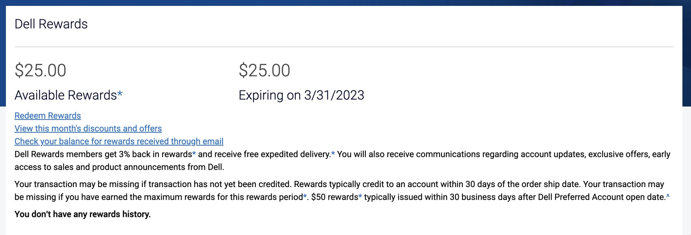691x235 pixels.
Task: Click the navy blue banner at page top
Action: coord(345,3)
